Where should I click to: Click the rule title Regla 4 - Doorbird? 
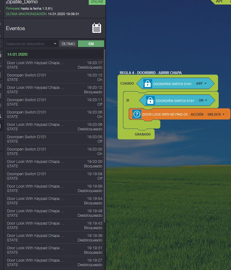point(150,73)
